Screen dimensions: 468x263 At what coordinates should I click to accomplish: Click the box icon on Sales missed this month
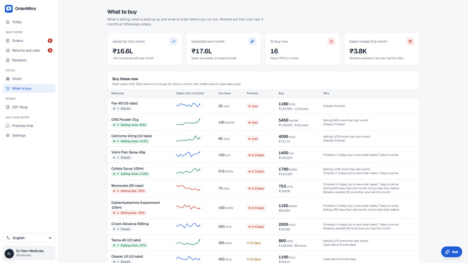coord(410,41)
